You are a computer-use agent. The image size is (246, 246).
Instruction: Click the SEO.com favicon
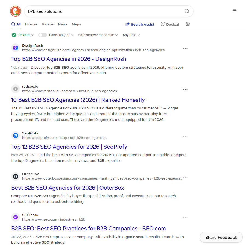point(16,217)
